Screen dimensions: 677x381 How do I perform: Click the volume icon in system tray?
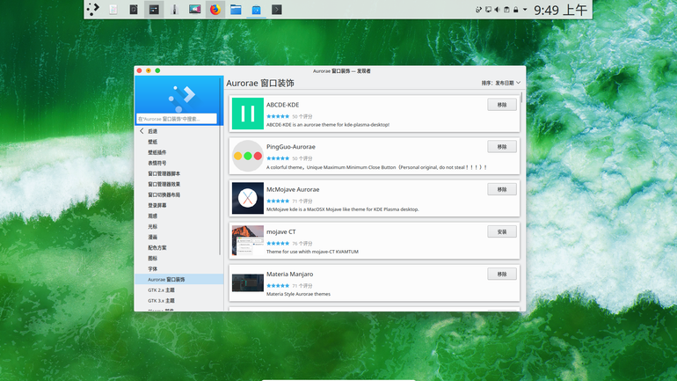tap(497, 10)
